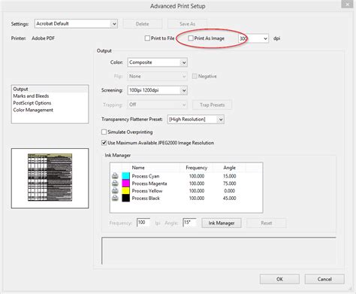Toggle printer icon for Process Yellow

(x=115, y=191)
